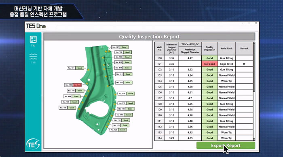This screenshot has height=157, width=283.
Task: Select the No. 108 label on the part diagram
Action: [123, 52]
